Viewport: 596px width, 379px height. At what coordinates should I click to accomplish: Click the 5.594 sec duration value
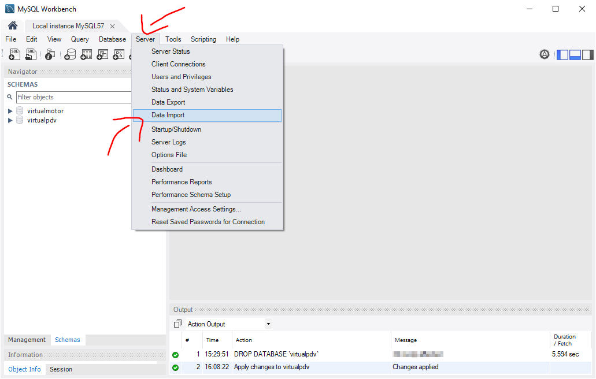coord(565,354)
